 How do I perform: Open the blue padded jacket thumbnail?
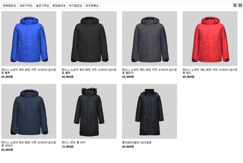29,39
